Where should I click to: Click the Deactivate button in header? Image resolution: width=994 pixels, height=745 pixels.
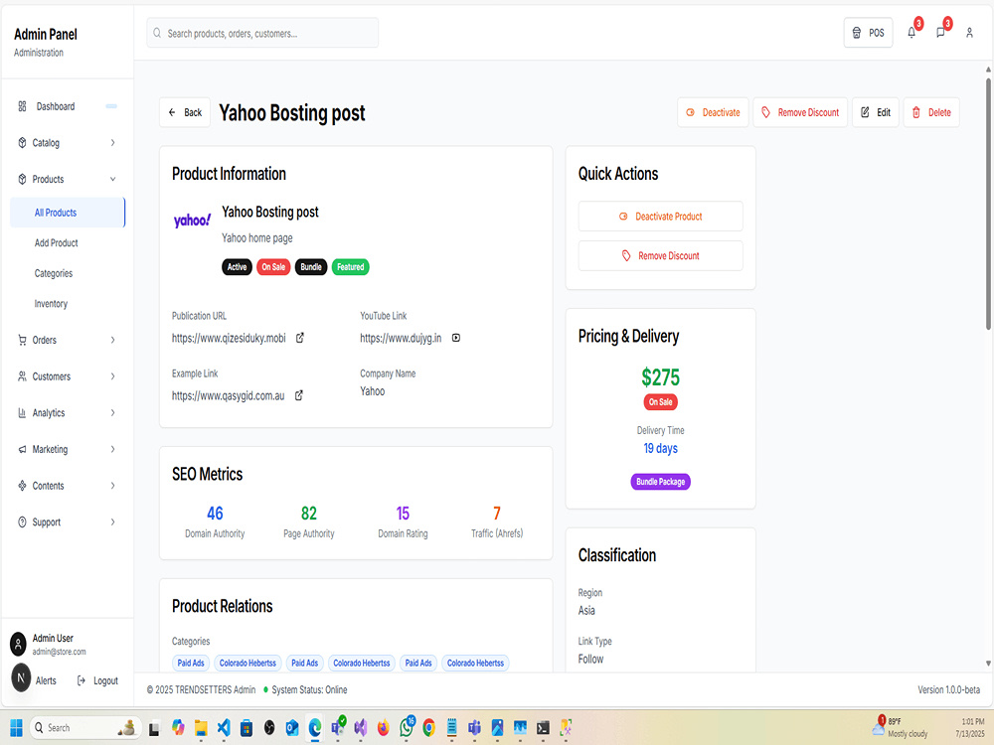pos(713,113)
